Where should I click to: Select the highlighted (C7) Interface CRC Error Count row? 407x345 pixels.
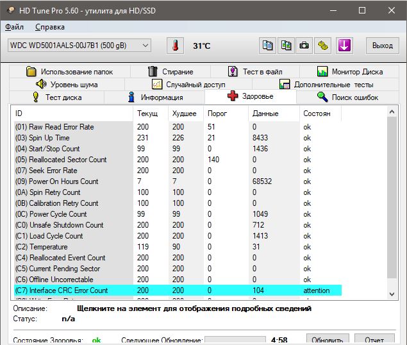pyautogui.click(x=178, y=290)
